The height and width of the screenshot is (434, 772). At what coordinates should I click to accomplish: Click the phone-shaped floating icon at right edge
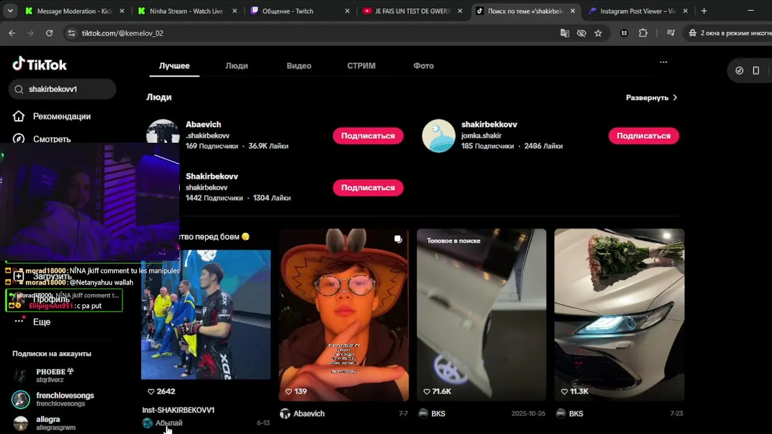(756, 71)
